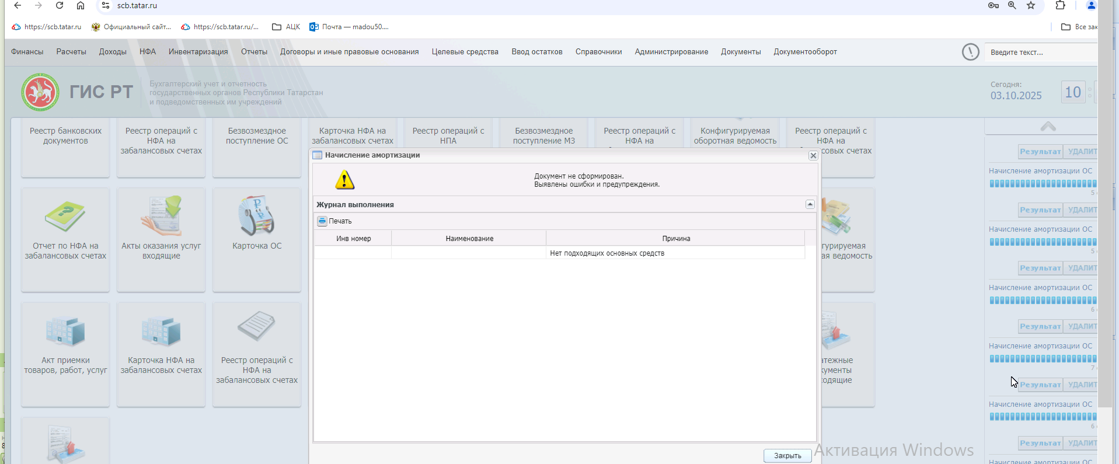Open the Инвентаризация menu
Screen dimensions: 1119x464
[198, 52]
